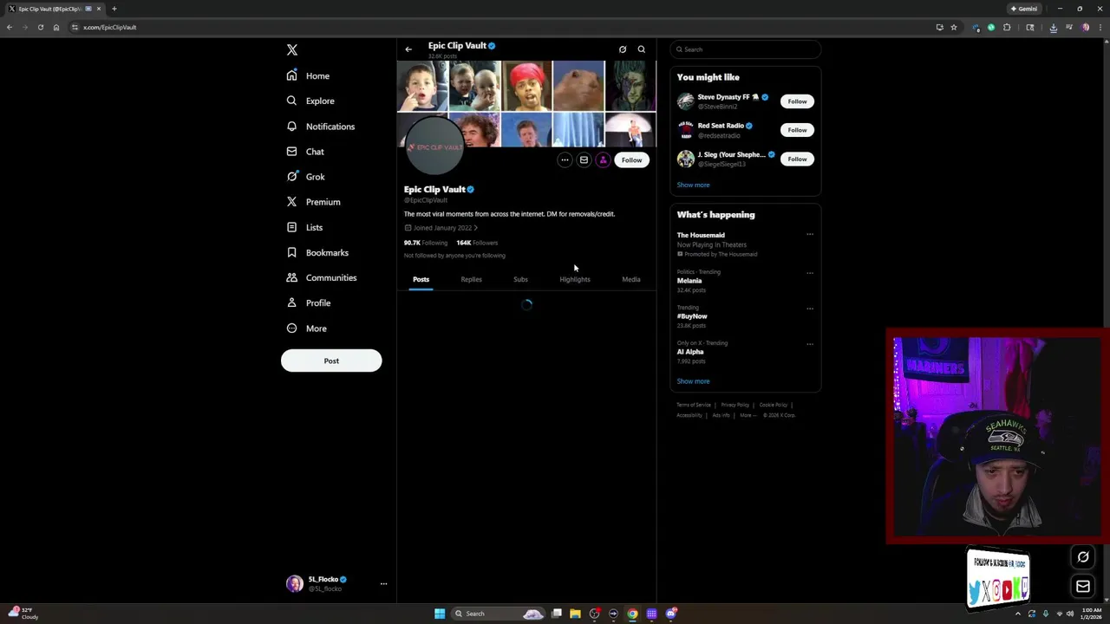Open Chat in the sidebar

click(x=305, y=152)
